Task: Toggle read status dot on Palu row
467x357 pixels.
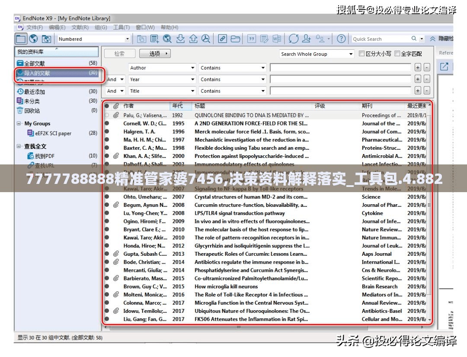Action: (x=107, y=115)
